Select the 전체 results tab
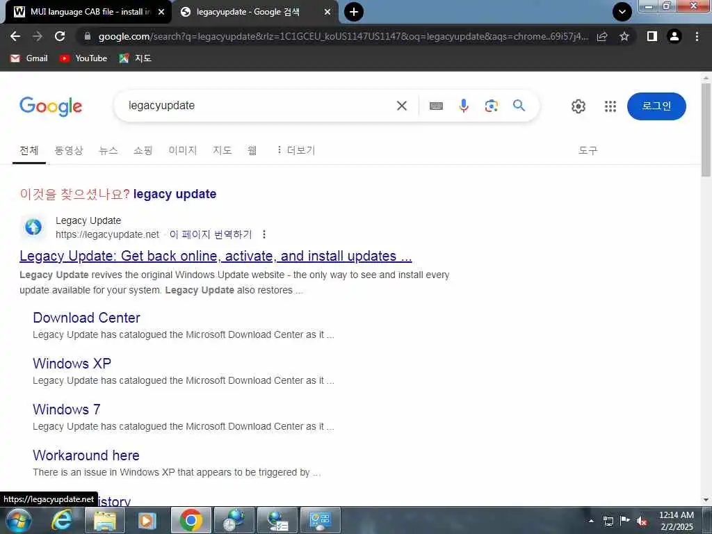This screenshot has width=712, height=534. coord(29,150)
